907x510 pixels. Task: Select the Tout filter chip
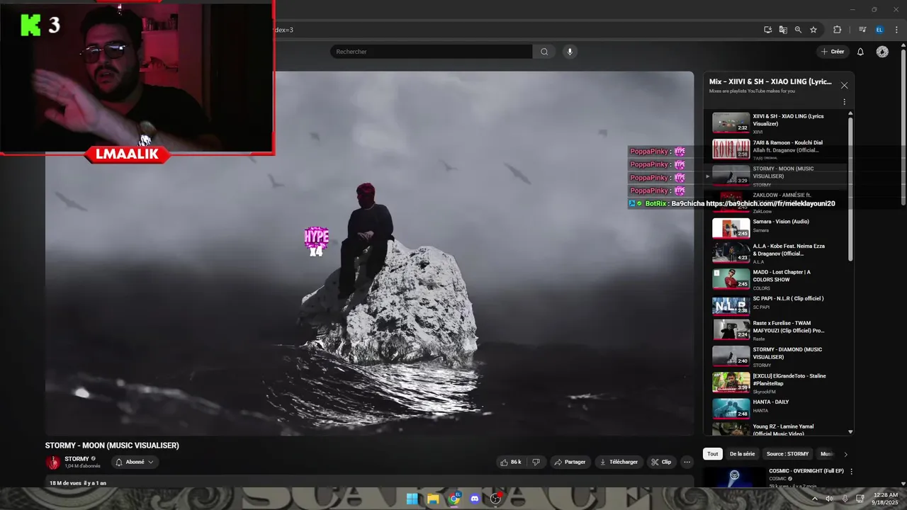712,454
